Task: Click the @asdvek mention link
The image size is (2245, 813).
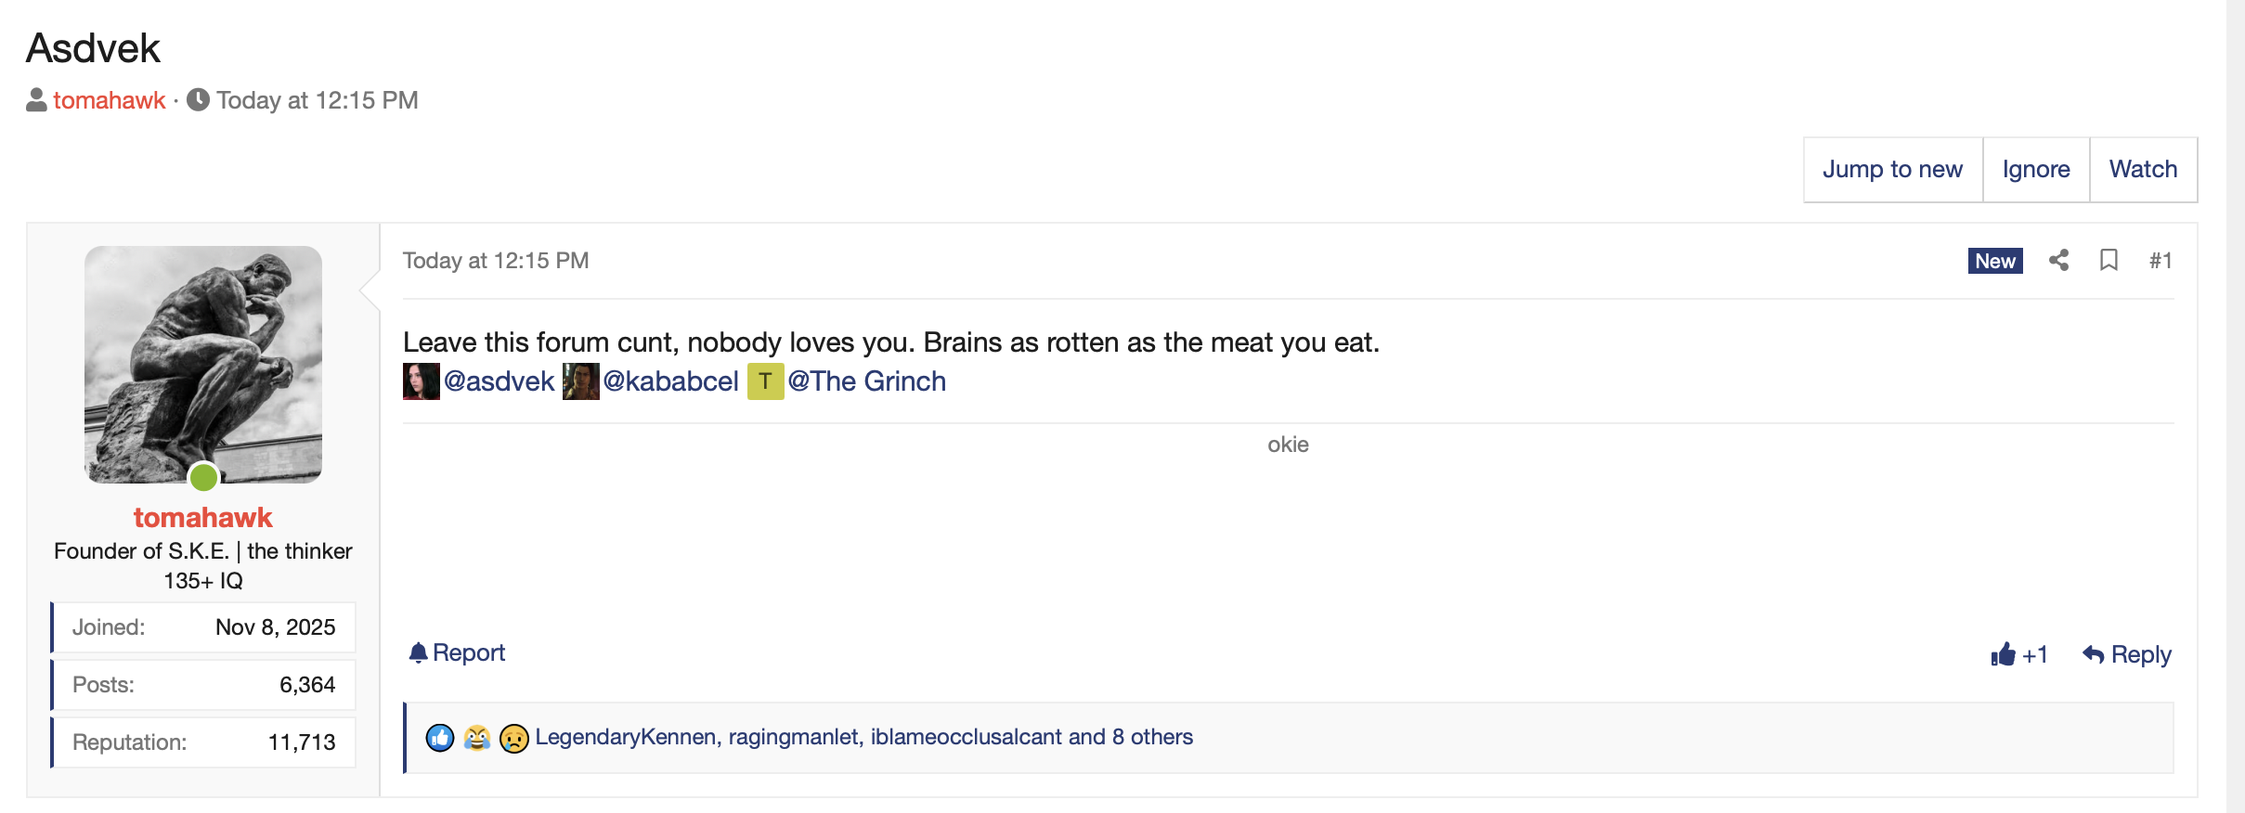Action: [x=499, y=381]
